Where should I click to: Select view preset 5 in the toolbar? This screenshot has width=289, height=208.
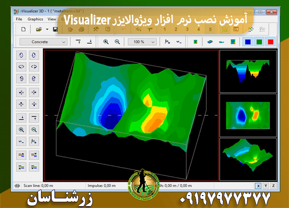(210, 29)
